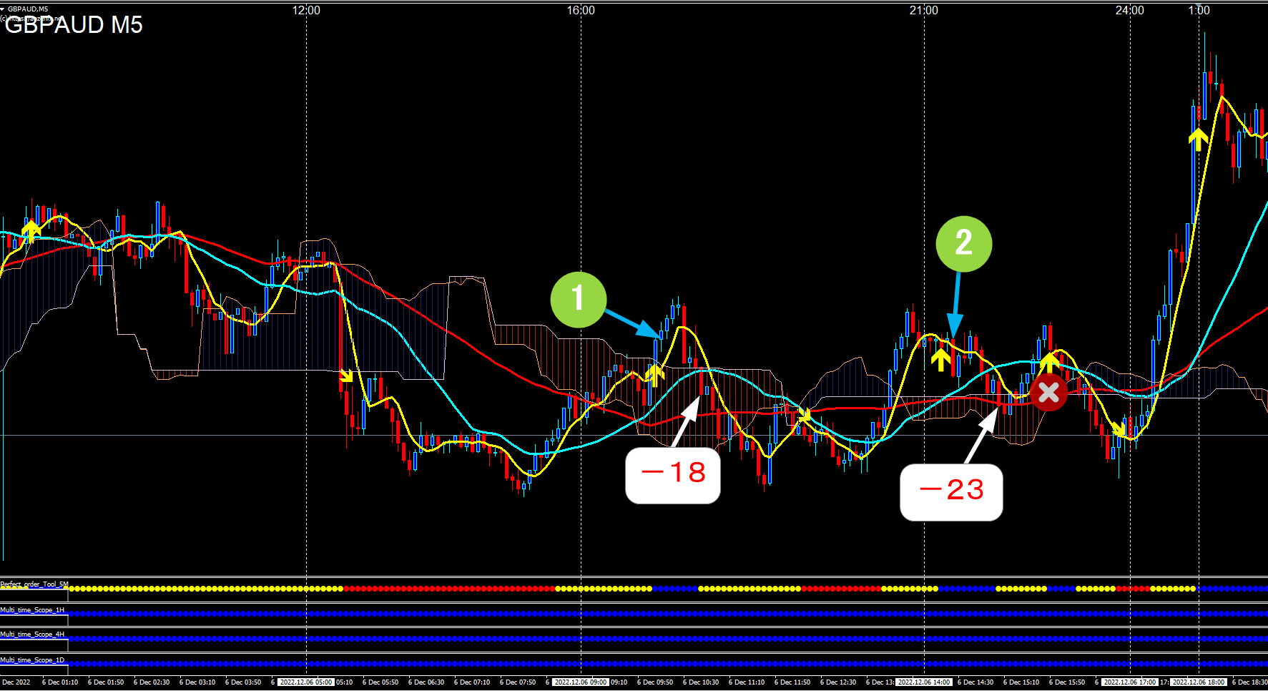This screenshot has width=1268, height=691.
Task: Click the large GBPAUD M5 chart title
Action: pyautogui.click(x=74, y=25)
